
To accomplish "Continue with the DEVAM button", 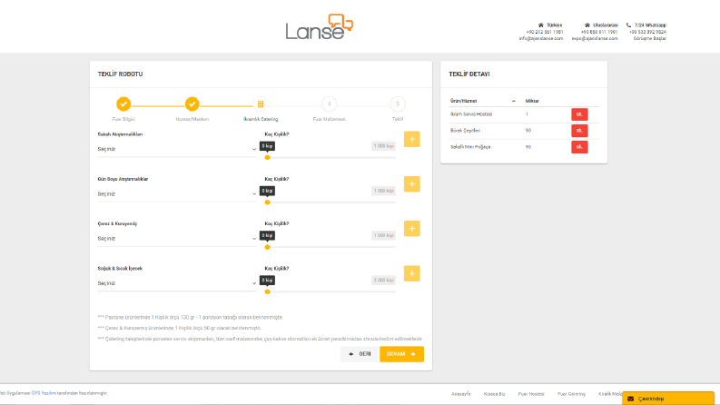I will 402,354.
